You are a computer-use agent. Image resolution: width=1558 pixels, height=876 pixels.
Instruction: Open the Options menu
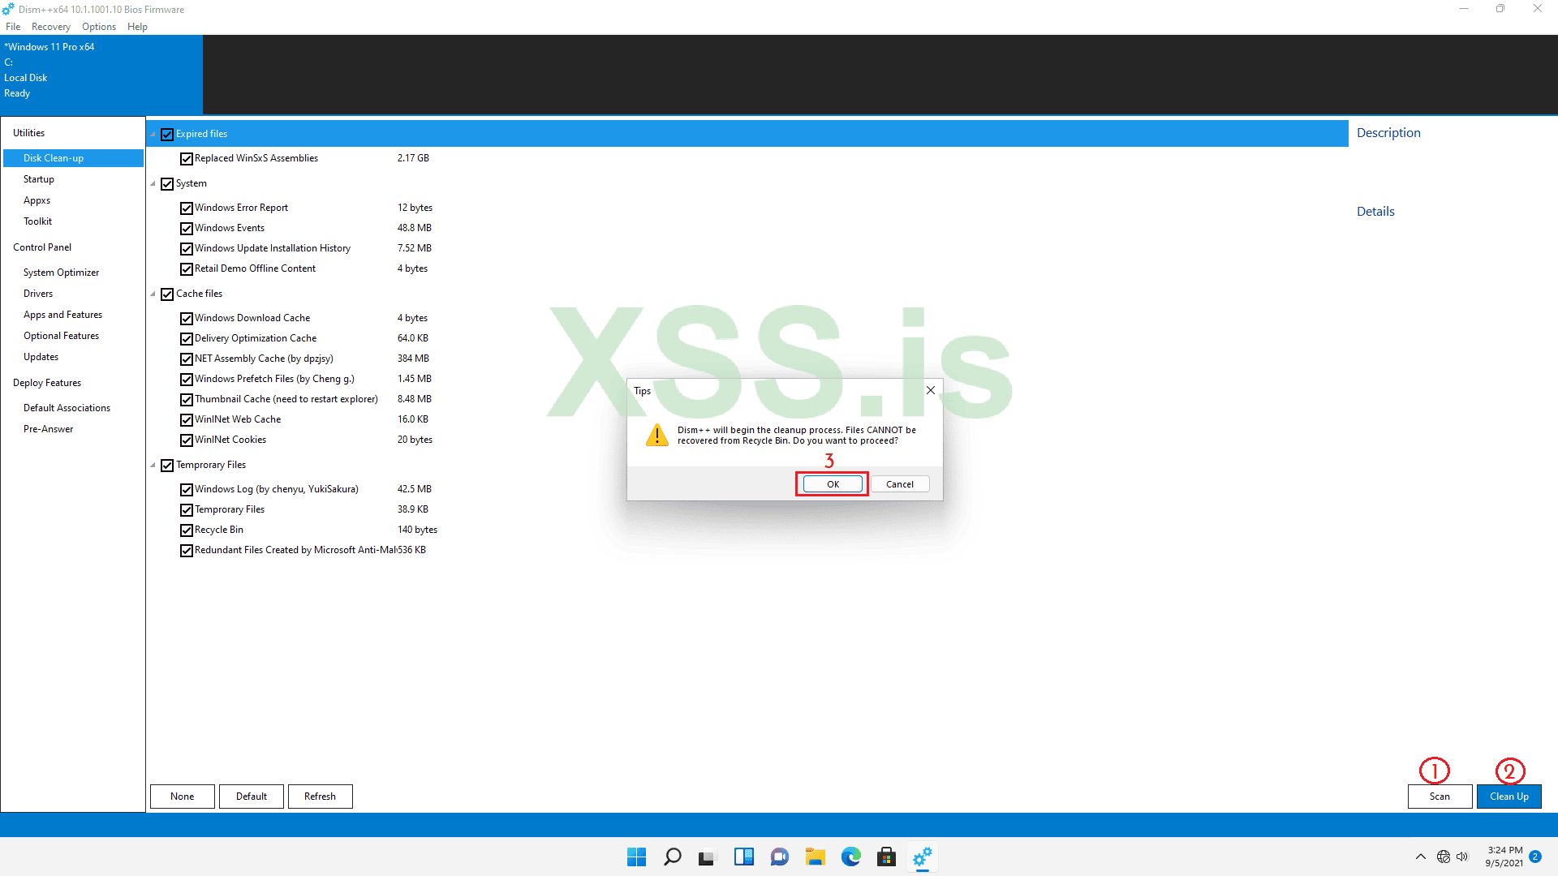click(x=98, y=27)
